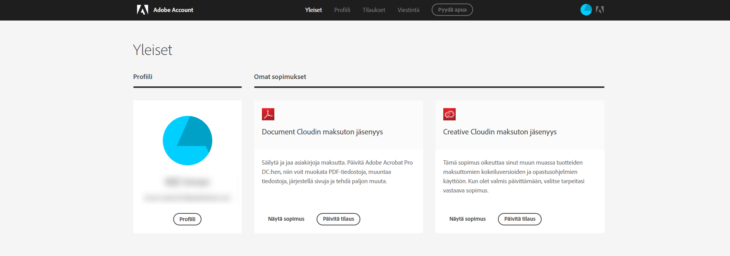
Task: Open the user avatar in the top bar
Action: tap(586, 10)
